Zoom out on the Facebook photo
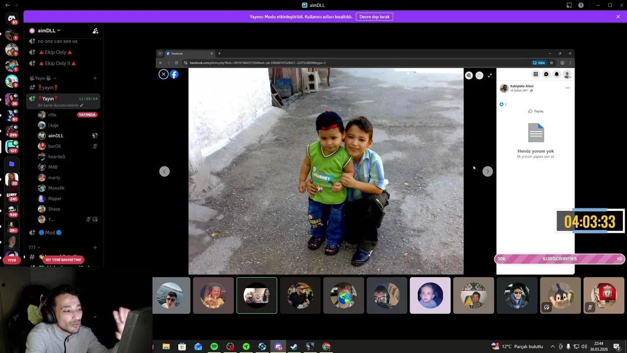The width and height of the screenshot is (627, 353). [x=480, y=76]
